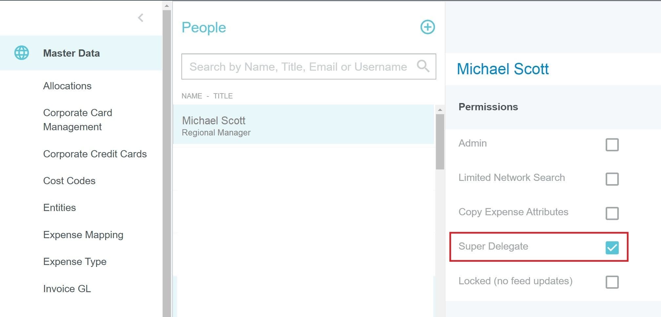
Task: Open Expense Type settings
Action: [75, 262]
